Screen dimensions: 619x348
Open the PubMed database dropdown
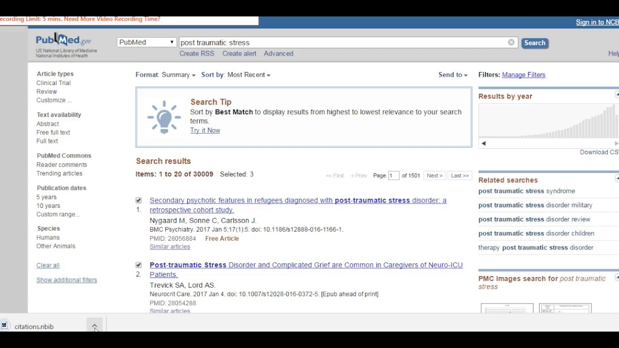tap(147, 43)
